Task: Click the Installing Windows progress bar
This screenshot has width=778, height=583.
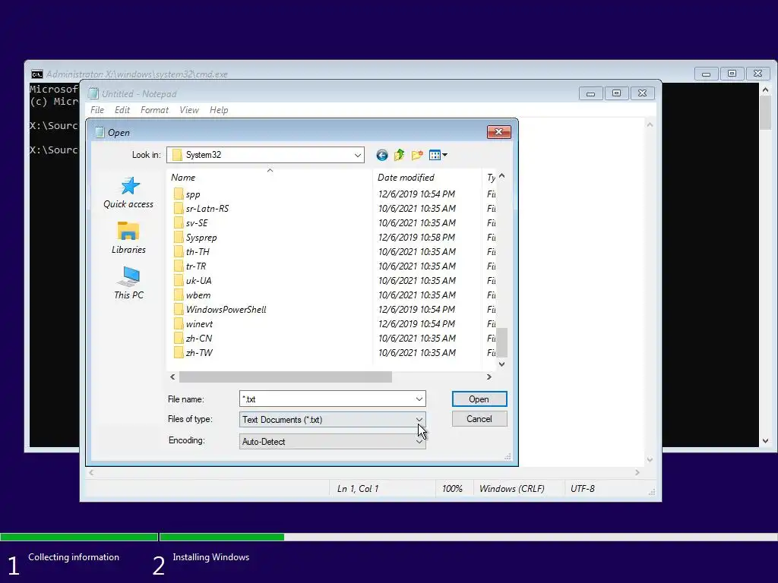Action: pyautogui.click(x=468, y=537)
